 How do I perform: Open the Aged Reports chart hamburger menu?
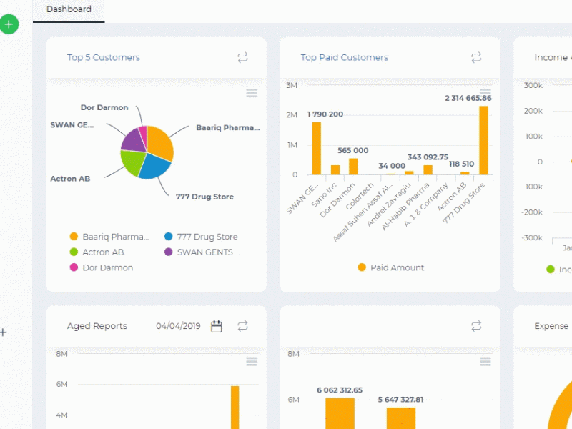point(252,362)
